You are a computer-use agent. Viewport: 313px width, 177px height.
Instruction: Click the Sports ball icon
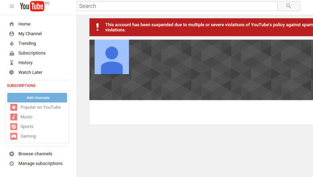tap(14, 126)
